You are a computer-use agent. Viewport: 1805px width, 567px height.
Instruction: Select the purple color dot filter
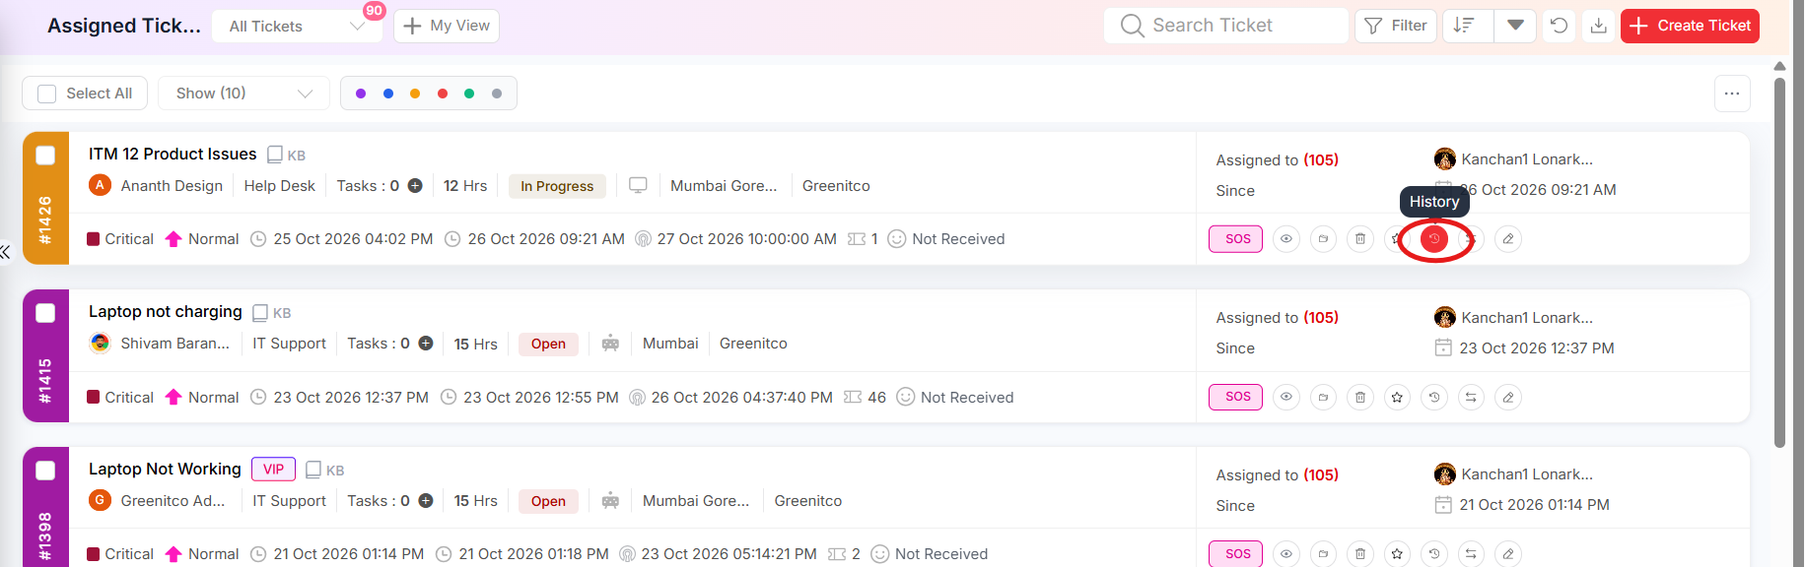click(x=361, y=94)
